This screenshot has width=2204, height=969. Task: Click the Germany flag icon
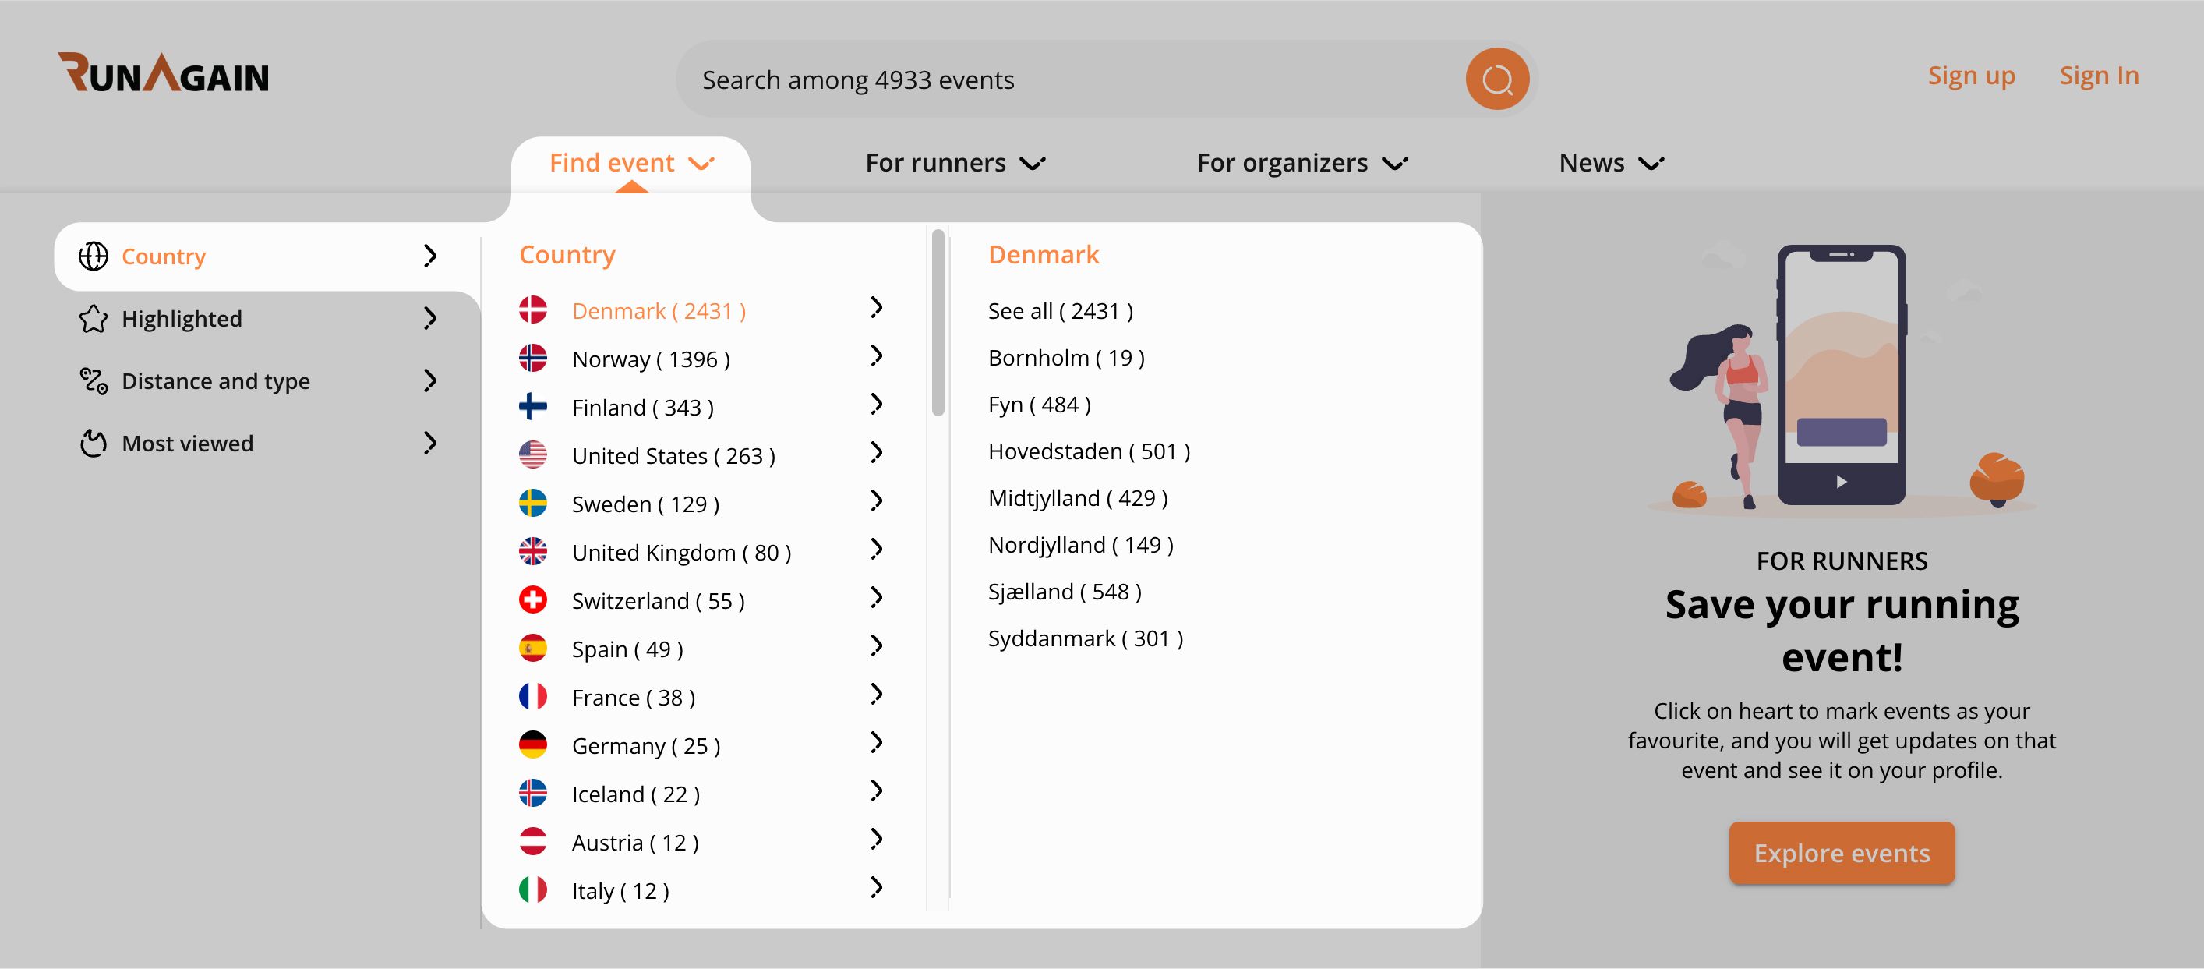(533, 744)
